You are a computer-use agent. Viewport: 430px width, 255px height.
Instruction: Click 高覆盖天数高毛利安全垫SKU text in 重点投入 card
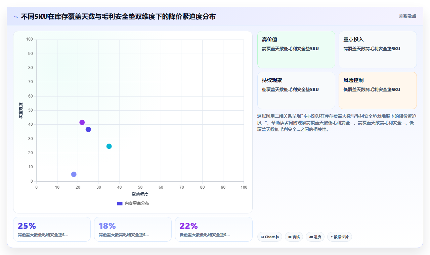tap(372, 49)
